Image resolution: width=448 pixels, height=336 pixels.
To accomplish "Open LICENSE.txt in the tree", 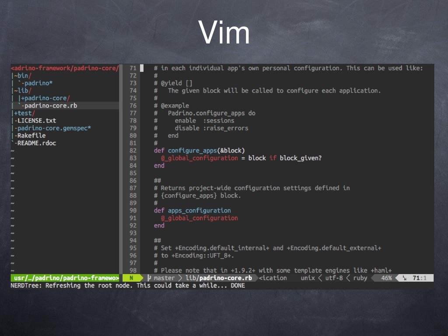I will (x=37, y=121).
